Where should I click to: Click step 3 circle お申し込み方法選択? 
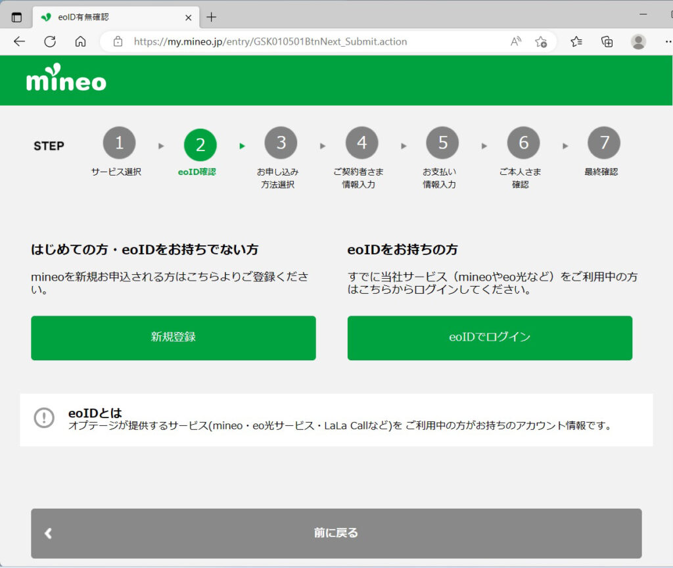tap(281, 143)
